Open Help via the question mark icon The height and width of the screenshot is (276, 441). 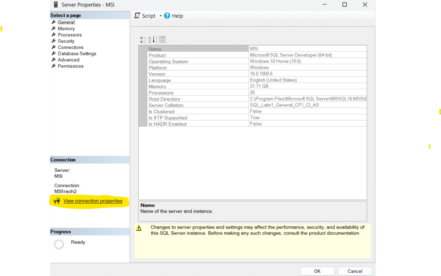[x=167, y=16]
